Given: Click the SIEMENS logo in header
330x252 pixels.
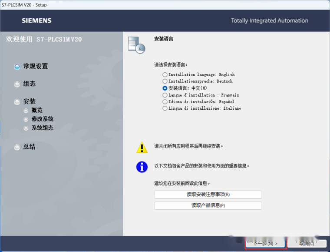Looking at the screenshot, I should tap(36, 20).
